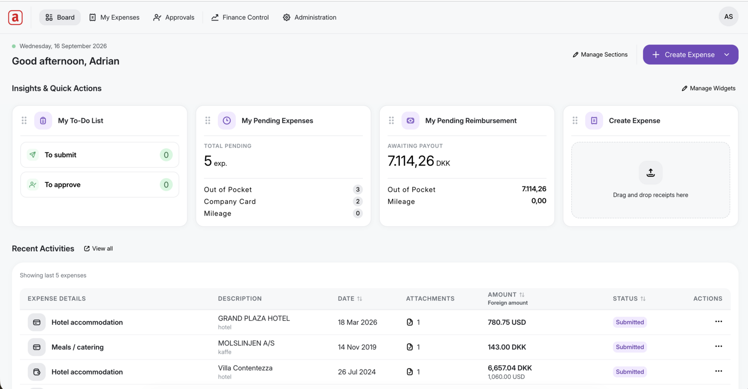Image resolution: width=748 pixels, height=389 pixels.
Task: Click the Villa Contentezza description
Action: point(245,368)
